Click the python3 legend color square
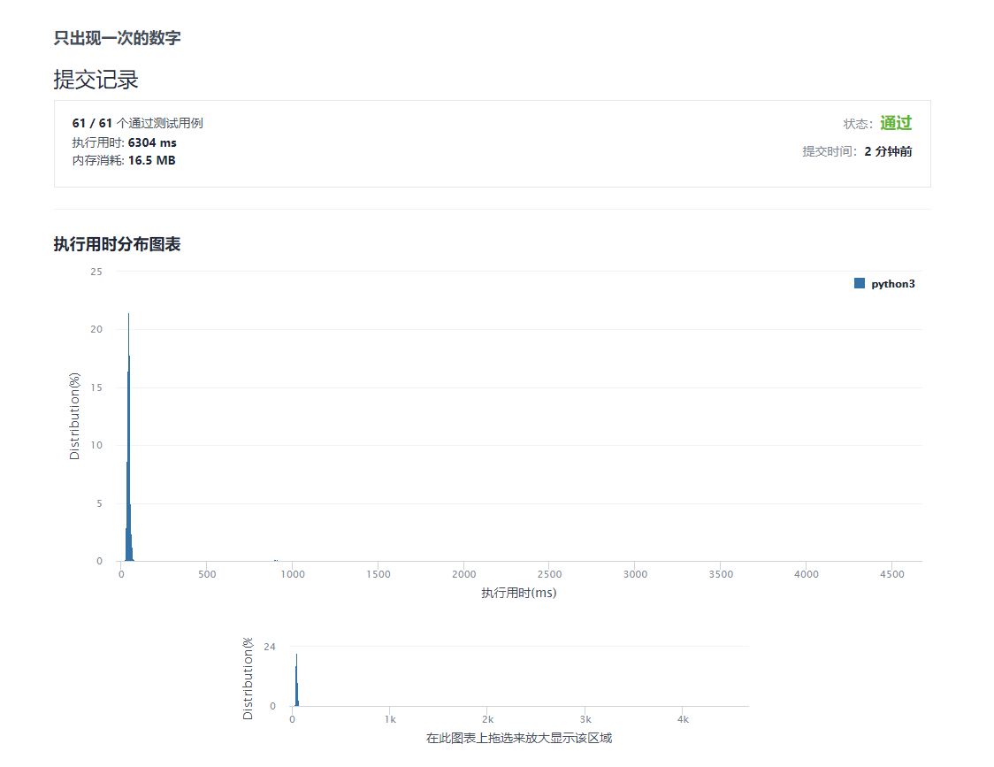The image size is (994, 767). [x=860, y=283]
